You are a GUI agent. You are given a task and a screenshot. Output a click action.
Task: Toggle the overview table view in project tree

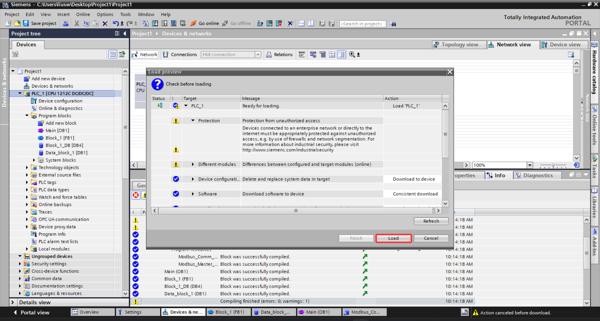(x=113, y=54)
